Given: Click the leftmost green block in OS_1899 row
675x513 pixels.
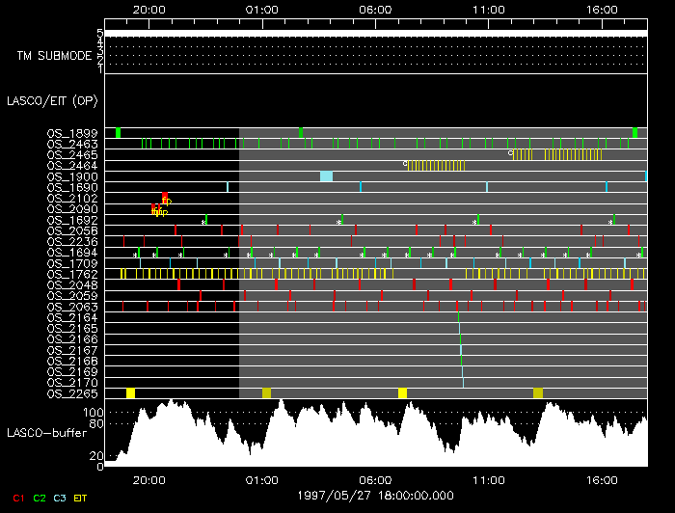Looking at the screenshot, I should tap(118, 133).
